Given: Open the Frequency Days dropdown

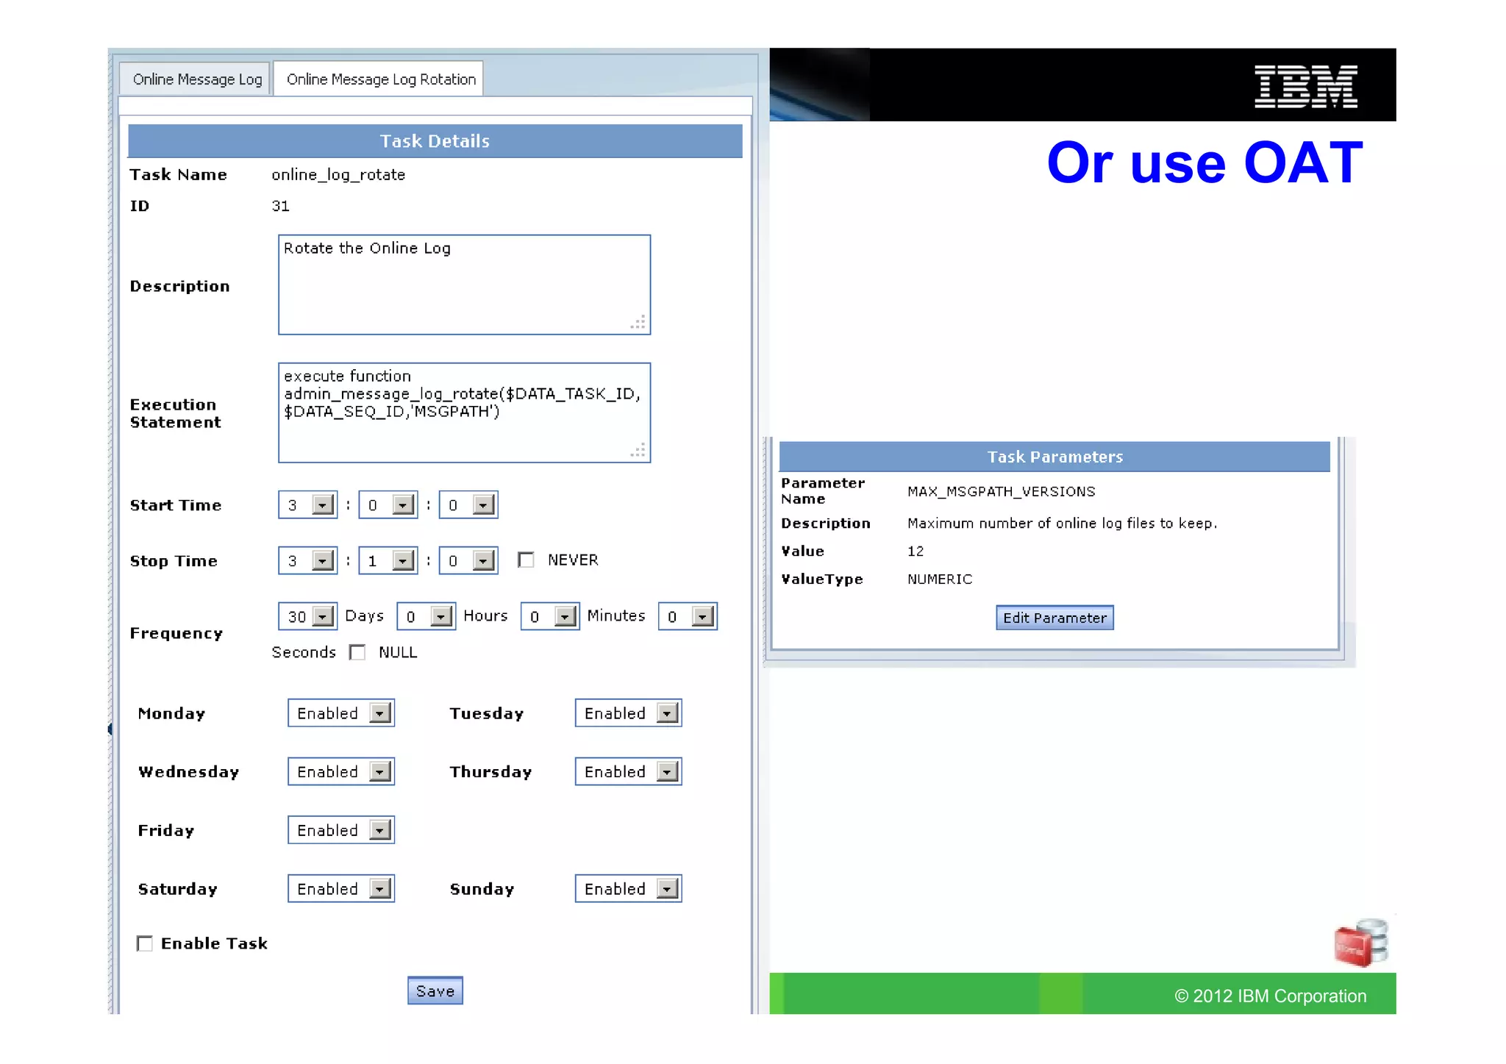Looking at the screenshot, I should 307,616.
